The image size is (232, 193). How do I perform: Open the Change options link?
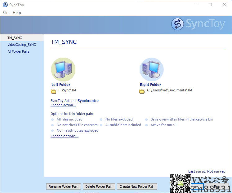point(64,136)
